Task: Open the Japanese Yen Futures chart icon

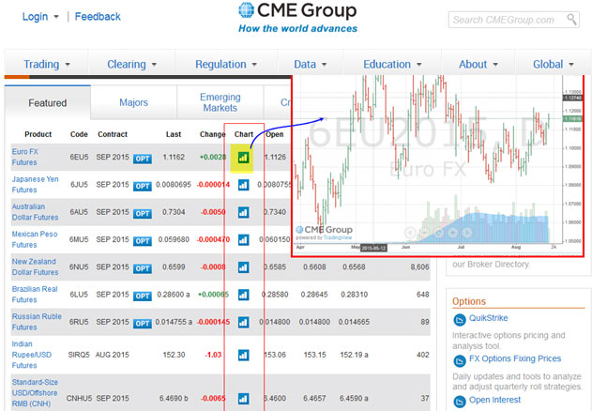Action: pos(243,185)
